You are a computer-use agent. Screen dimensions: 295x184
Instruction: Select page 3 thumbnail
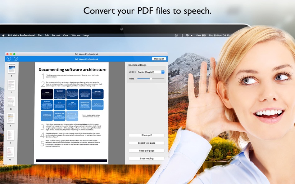(11, 102)
